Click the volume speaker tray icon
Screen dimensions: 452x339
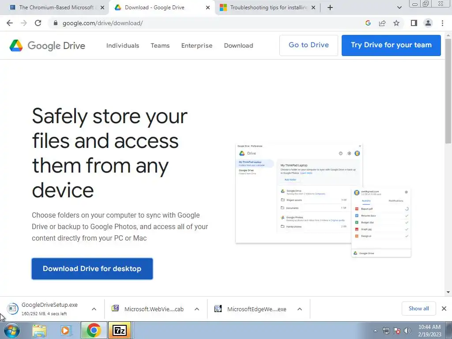tap(407, 331)
